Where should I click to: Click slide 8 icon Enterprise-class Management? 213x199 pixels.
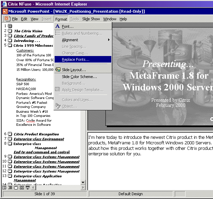coord(10,143)
